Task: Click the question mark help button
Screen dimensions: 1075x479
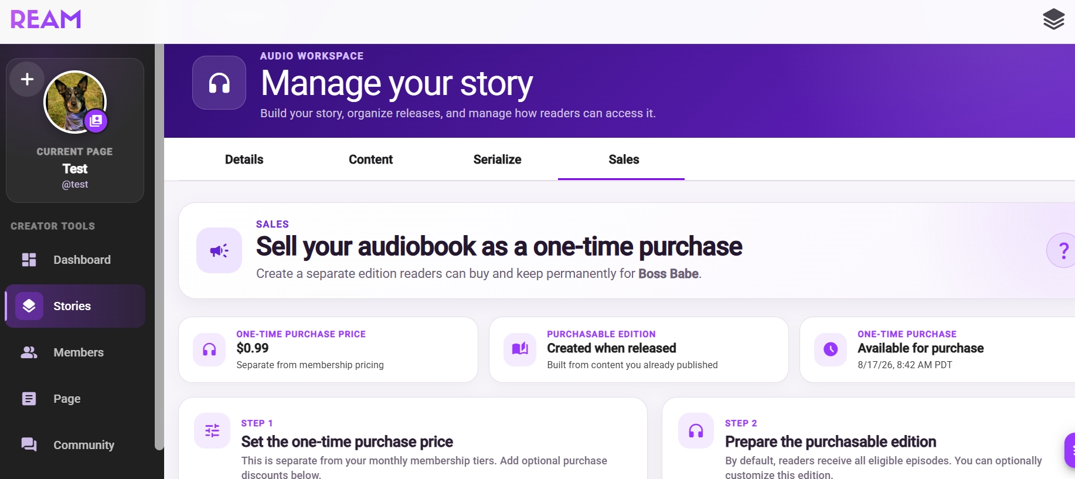Action: (1063, 250)
